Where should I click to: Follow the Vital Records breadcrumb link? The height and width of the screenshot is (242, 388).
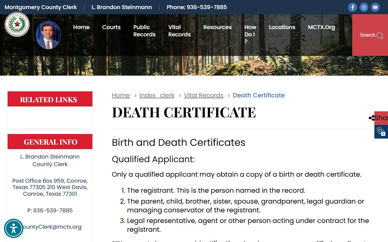203,95
